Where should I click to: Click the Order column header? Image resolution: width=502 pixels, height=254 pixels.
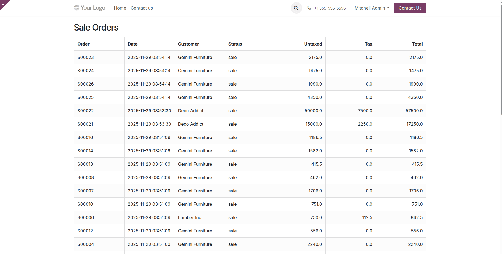click(83, 44)
